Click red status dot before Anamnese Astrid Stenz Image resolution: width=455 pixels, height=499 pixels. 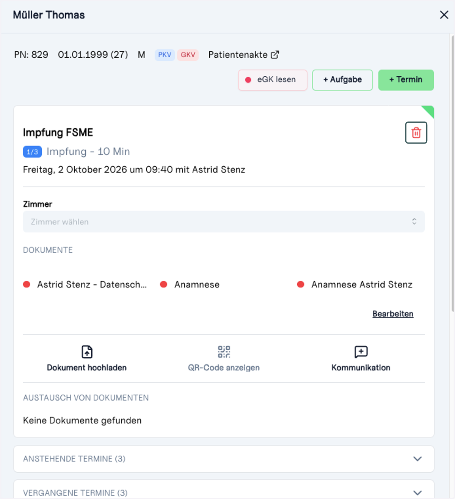click(x=301, y=284)
